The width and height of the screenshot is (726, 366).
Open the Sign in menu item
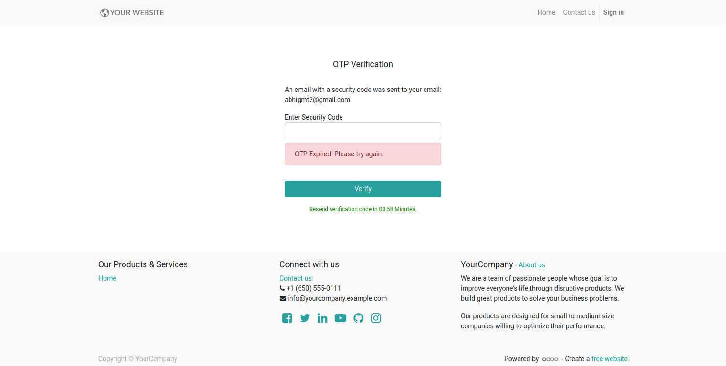point(613,12)
